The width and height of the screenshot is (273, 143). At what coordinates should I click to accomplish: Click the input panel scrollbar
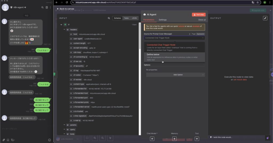point(140,36)
